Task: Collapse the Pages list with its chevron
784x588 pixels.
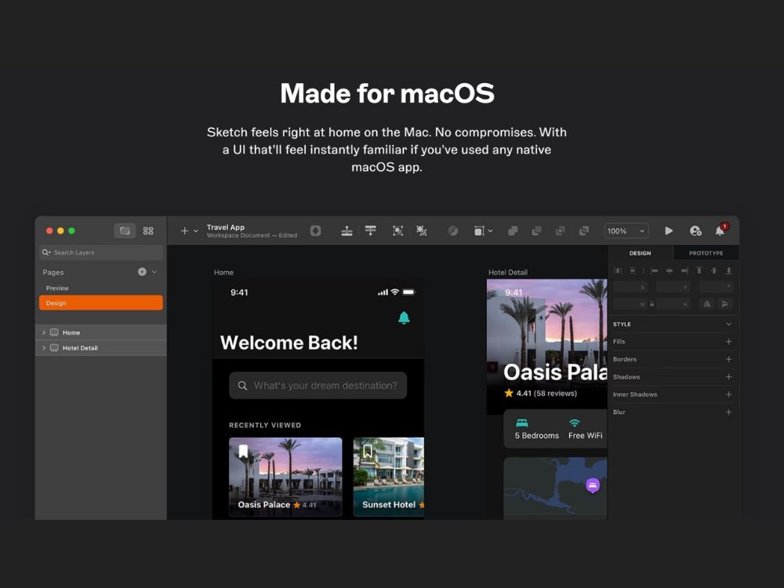Action: pos(154,271)
